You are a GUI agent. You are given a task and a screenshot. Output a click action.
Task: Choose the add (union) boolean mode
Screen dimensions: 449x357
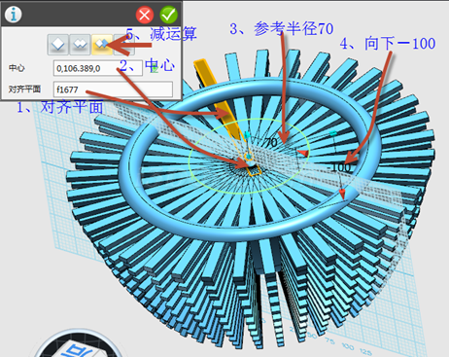tap(80, 44)
